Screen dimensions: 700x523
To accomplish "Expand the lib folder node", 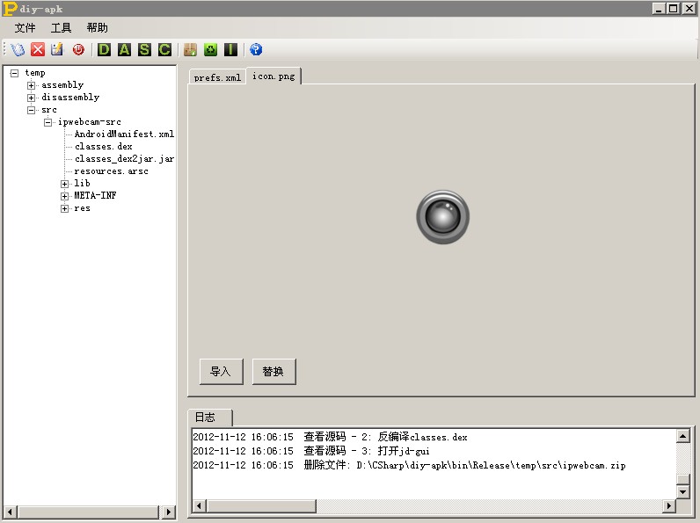I will [x=65, y=184].
